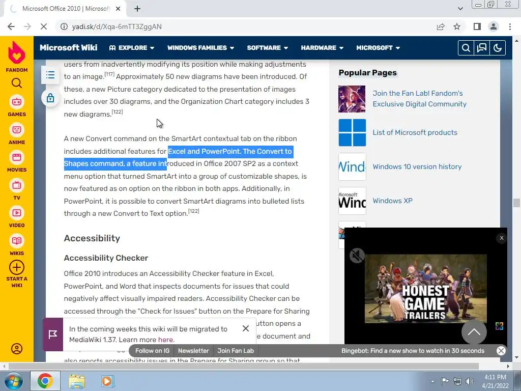This screenshot has width=521, height=391.
Task: Open the Windows Start menu
Action: pyautogui.click(x=13, y=381)
